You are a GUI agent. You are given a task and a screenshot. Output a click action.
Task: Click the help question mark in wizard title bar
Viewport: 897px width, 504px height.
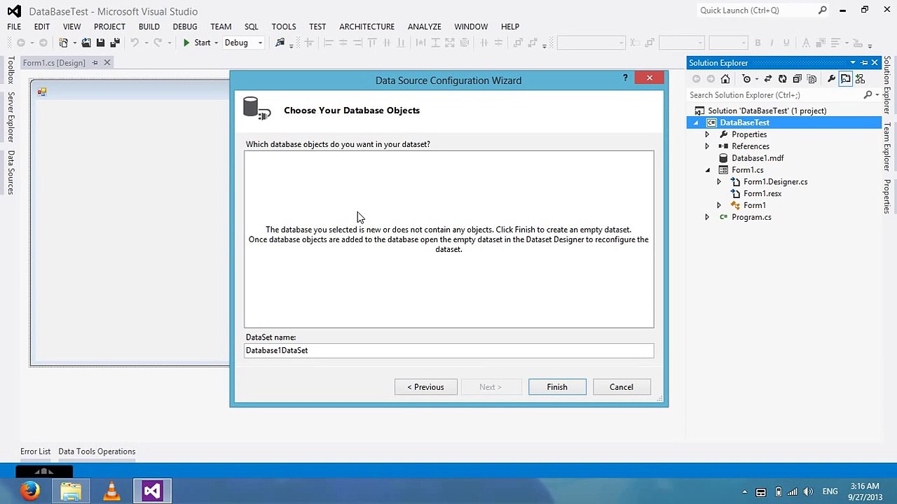coord(625,78)
